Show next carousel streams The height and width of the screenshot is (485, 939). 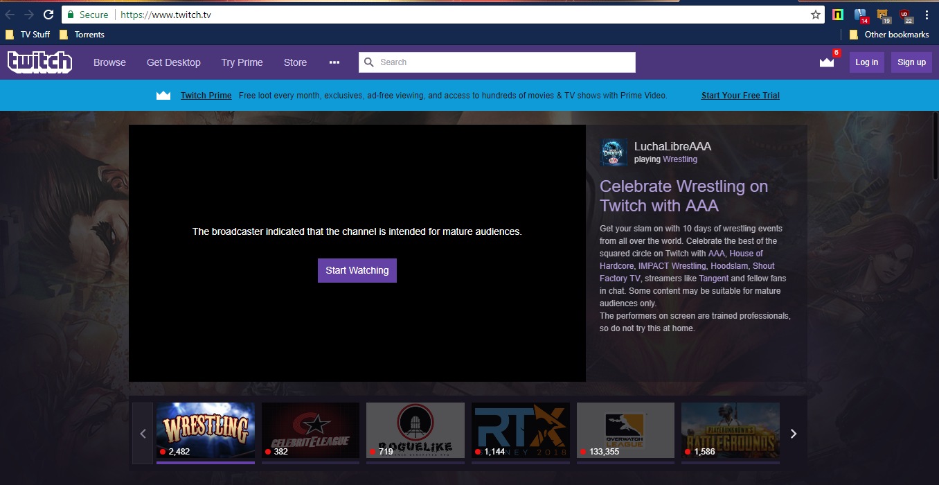pos(794,434)
